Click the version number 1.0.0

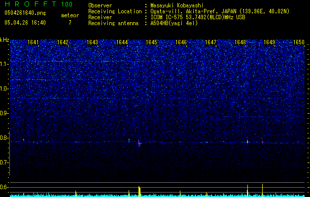coord(67,4)
